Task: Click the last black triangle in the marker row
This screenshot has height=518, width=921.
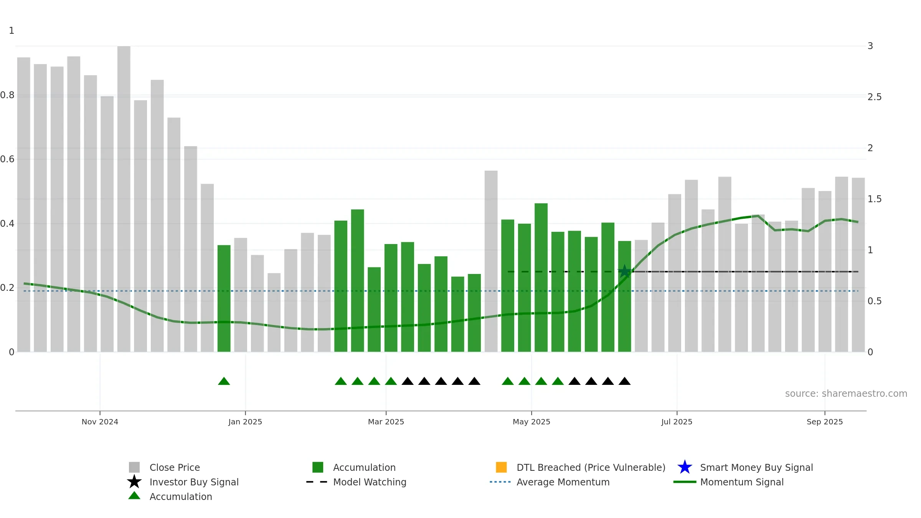Action: (624, 381)
